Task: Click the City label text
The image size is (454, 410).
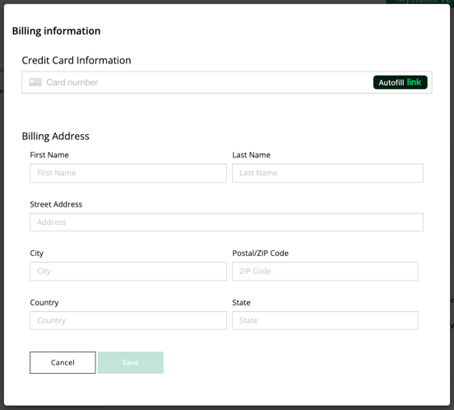Action: pos(37,254)
